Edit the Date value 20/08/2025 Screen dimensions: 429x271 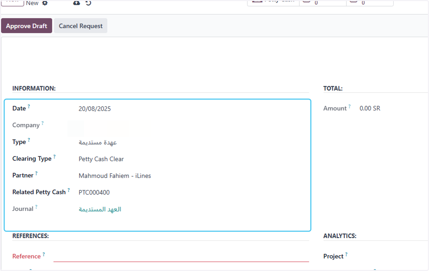pos(95,109)
